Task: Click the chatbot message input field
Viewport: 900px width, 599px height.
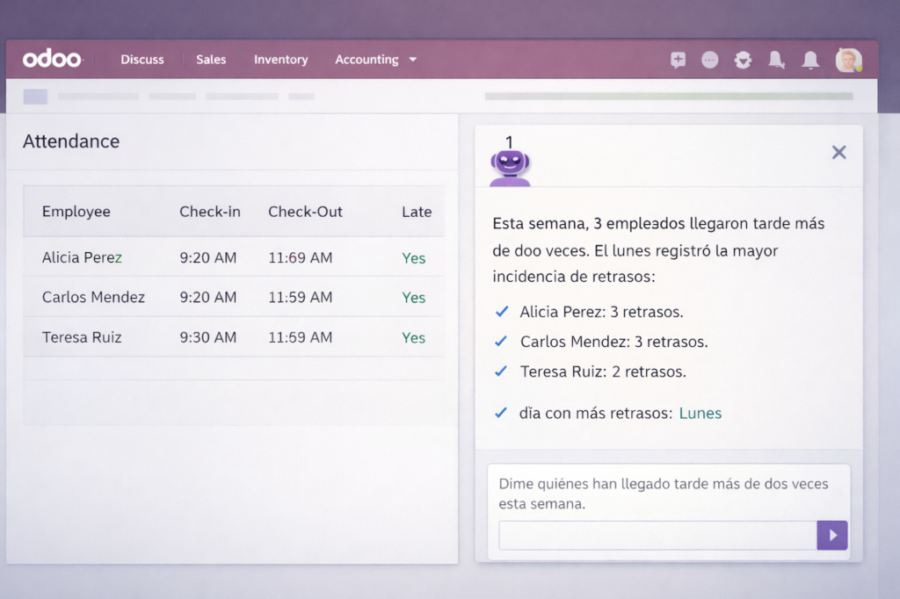Action: (x=655, y=535)
